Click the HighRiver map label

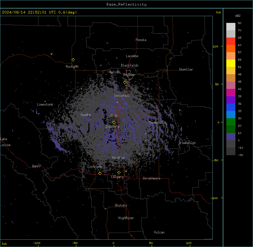[126, 218]
